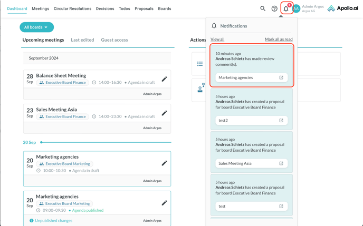Open test2 proposal external link icon
The width and height of the screenshot is (363, 226).
pos(281,120)
